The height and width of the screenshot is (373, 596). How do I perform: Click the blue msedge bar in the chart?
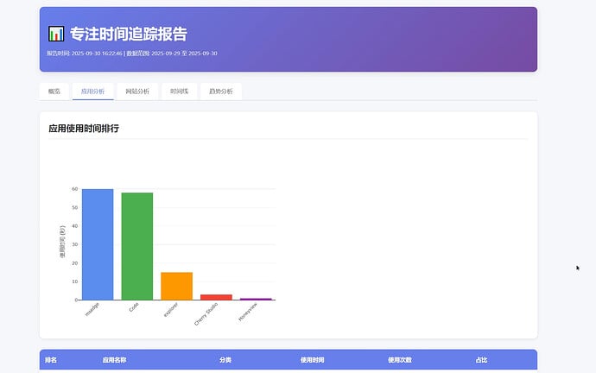[x=98, y=244]
